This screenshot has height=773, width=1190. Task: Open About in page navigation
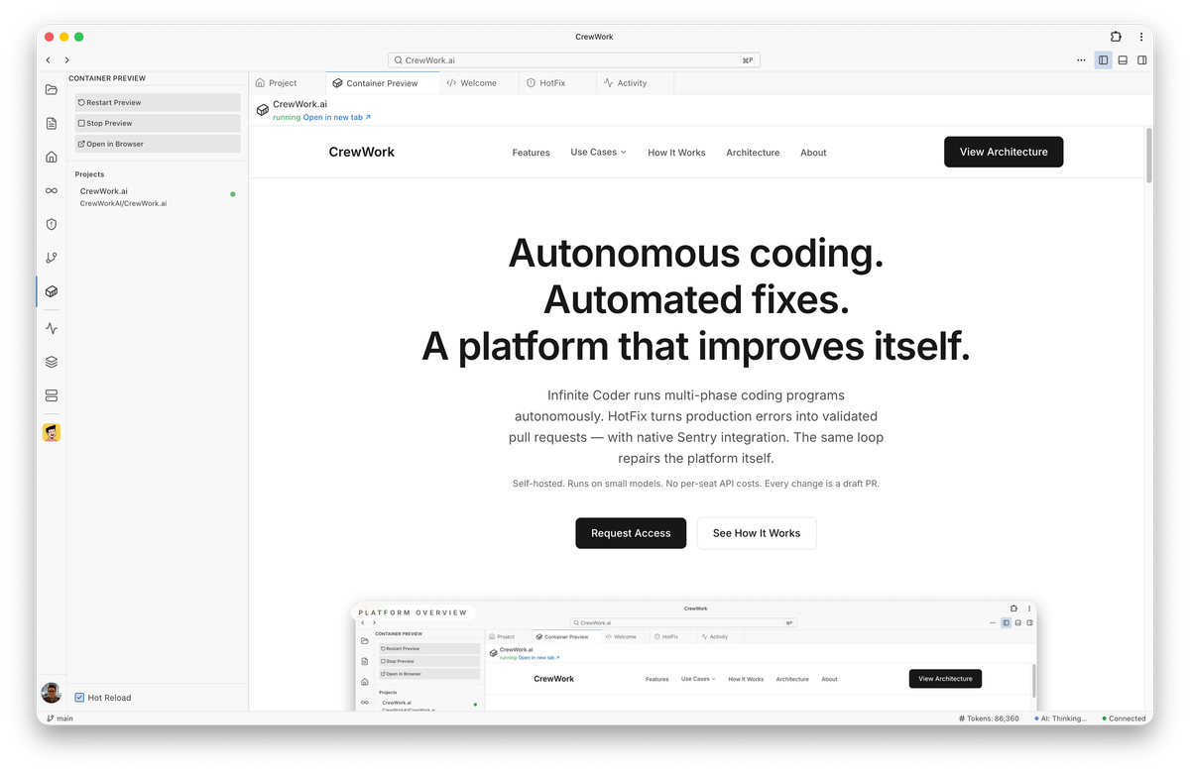[x=813, y=153]
